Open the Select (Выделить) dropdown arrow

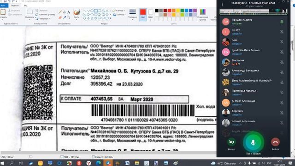[x=29, y=19]
